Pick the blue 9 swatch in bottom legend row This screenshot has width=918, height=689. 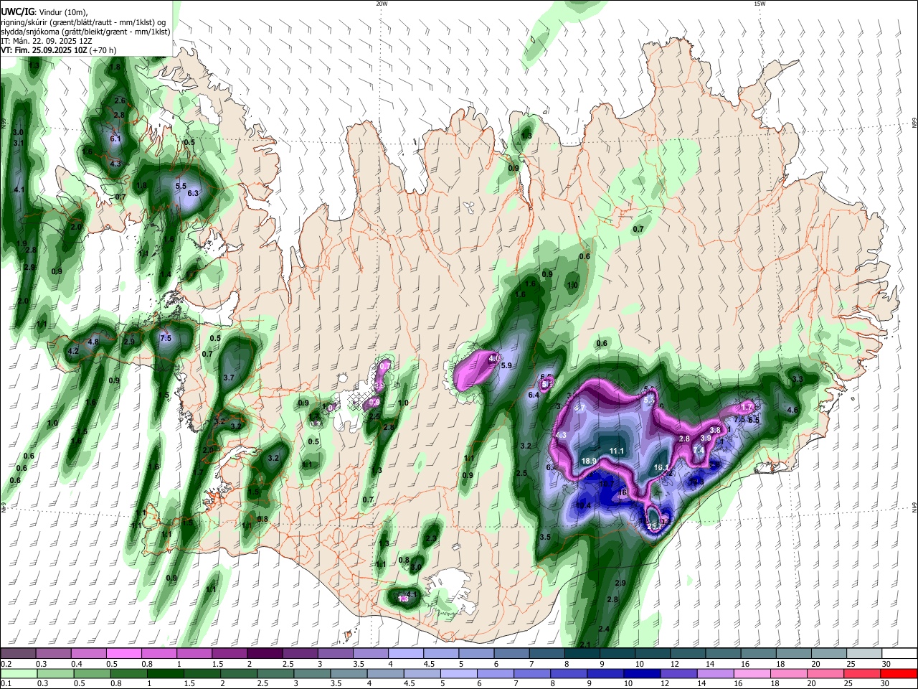coord(604,673)
